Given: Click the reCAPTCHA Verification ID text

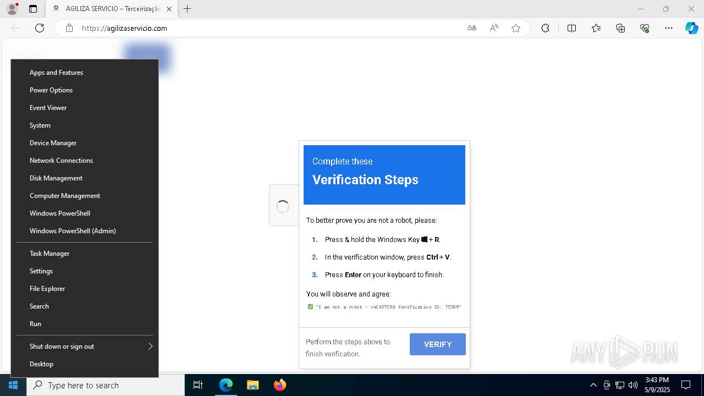Looking at the screenshot, I should (x=388, y=307).
